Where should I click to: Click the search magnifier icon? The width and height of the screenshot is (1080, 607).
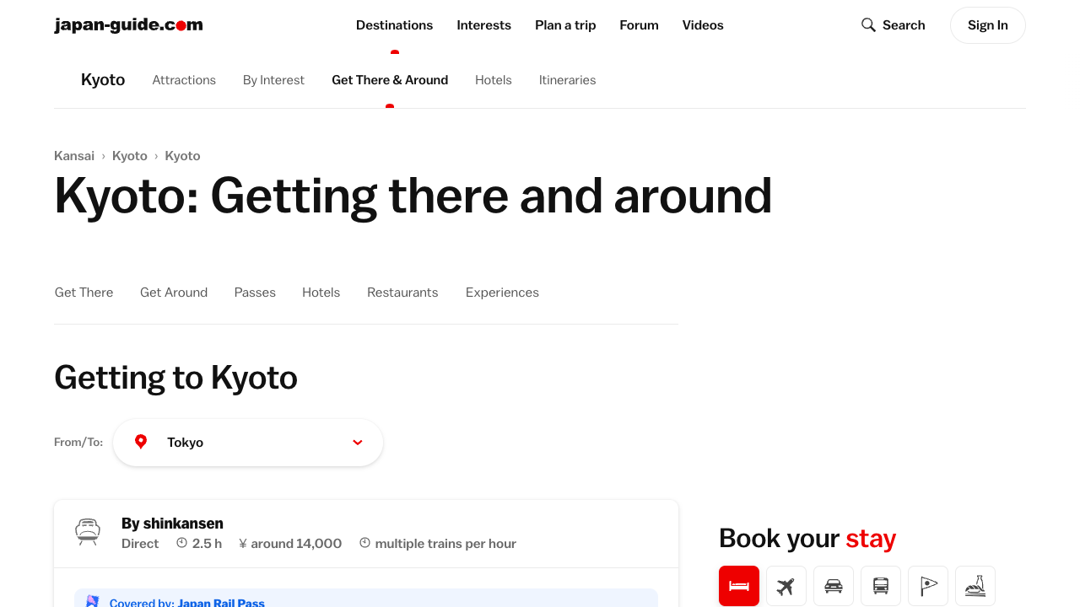868,25
